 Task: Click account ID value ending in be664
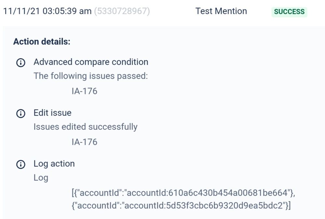click(x=208, y=193)
